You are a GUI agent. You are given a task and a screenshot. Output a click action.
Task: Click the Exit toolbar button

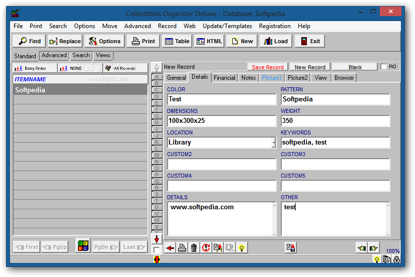click(310, 41)
